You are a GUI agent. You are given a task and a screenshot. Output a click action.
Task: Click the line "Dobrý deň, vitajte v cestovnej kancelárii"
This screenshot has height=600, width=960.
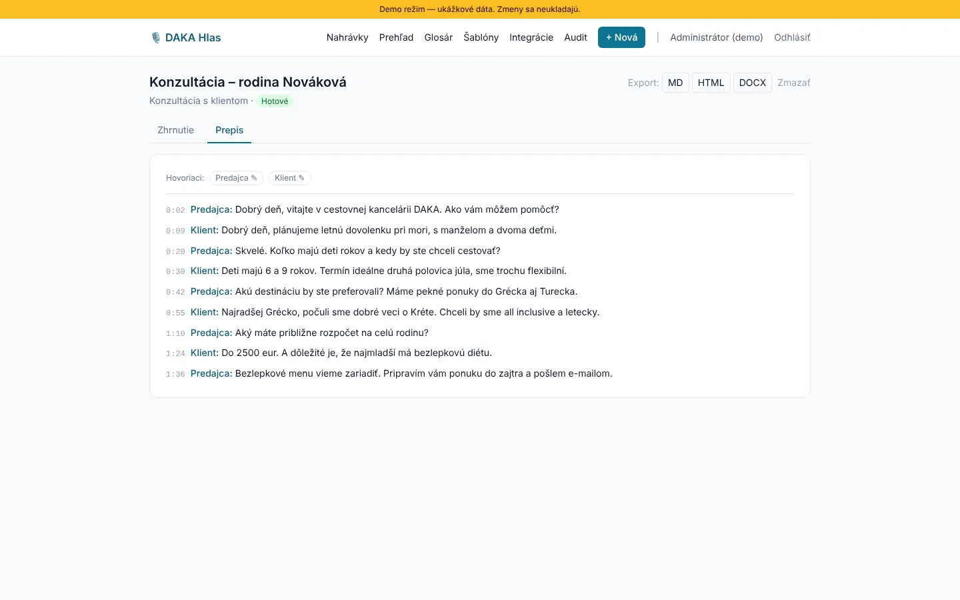tap(397, 209)
